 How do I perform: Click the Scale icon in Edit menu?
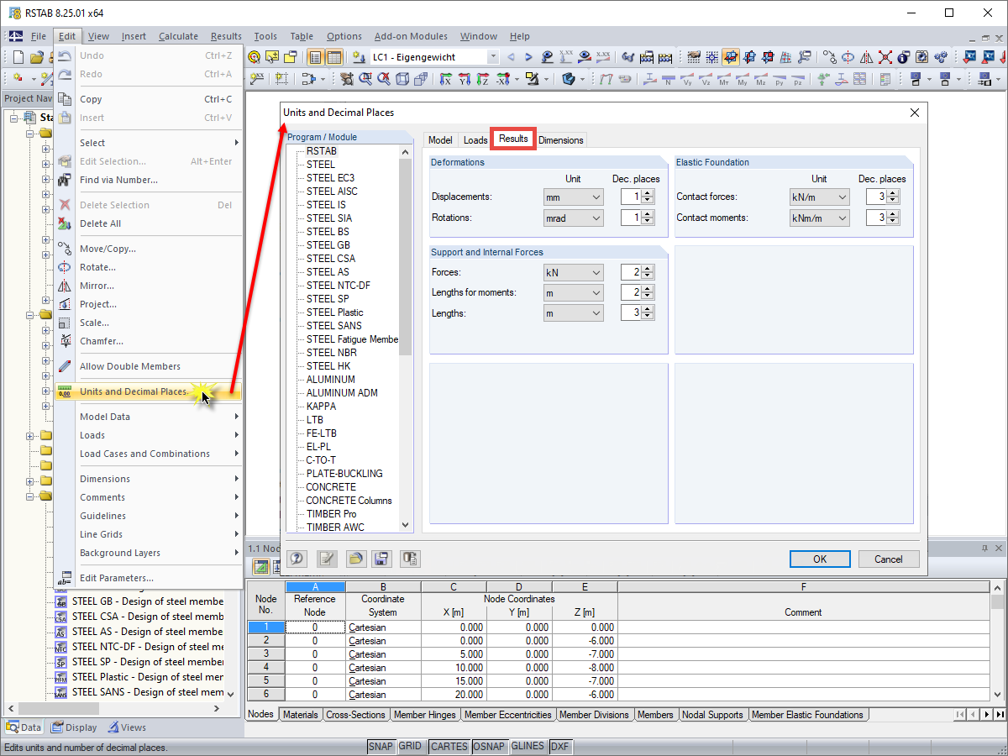coord(65,322)
